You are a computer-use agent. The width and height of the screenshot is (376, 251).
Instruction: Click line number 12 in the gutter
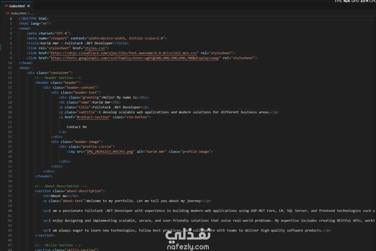coord(10,73)
